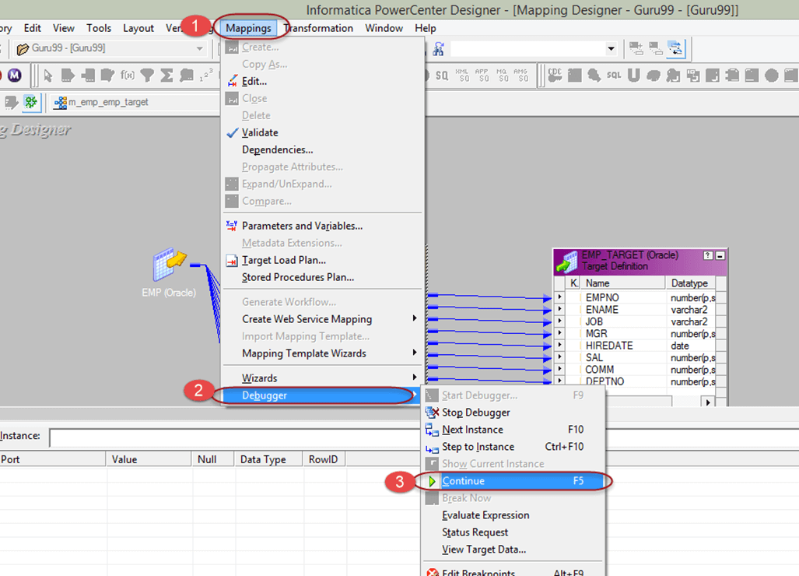Click the CDC key toolbar icon
The width and height of the screenshot is (799, 576).
(555, 76)
